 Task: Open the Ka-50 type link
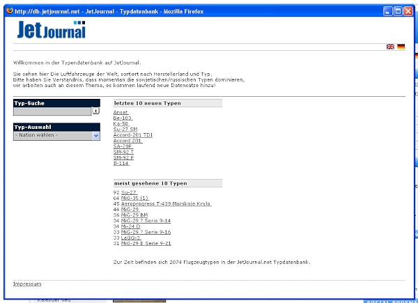(x=121, y=124)
